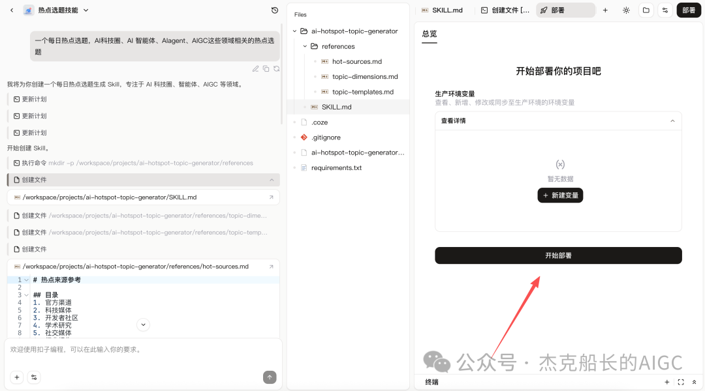The height and width of the screenshot is (391, 705).
Task: Add new tab with plus icon
Action: tap(605, 10)
